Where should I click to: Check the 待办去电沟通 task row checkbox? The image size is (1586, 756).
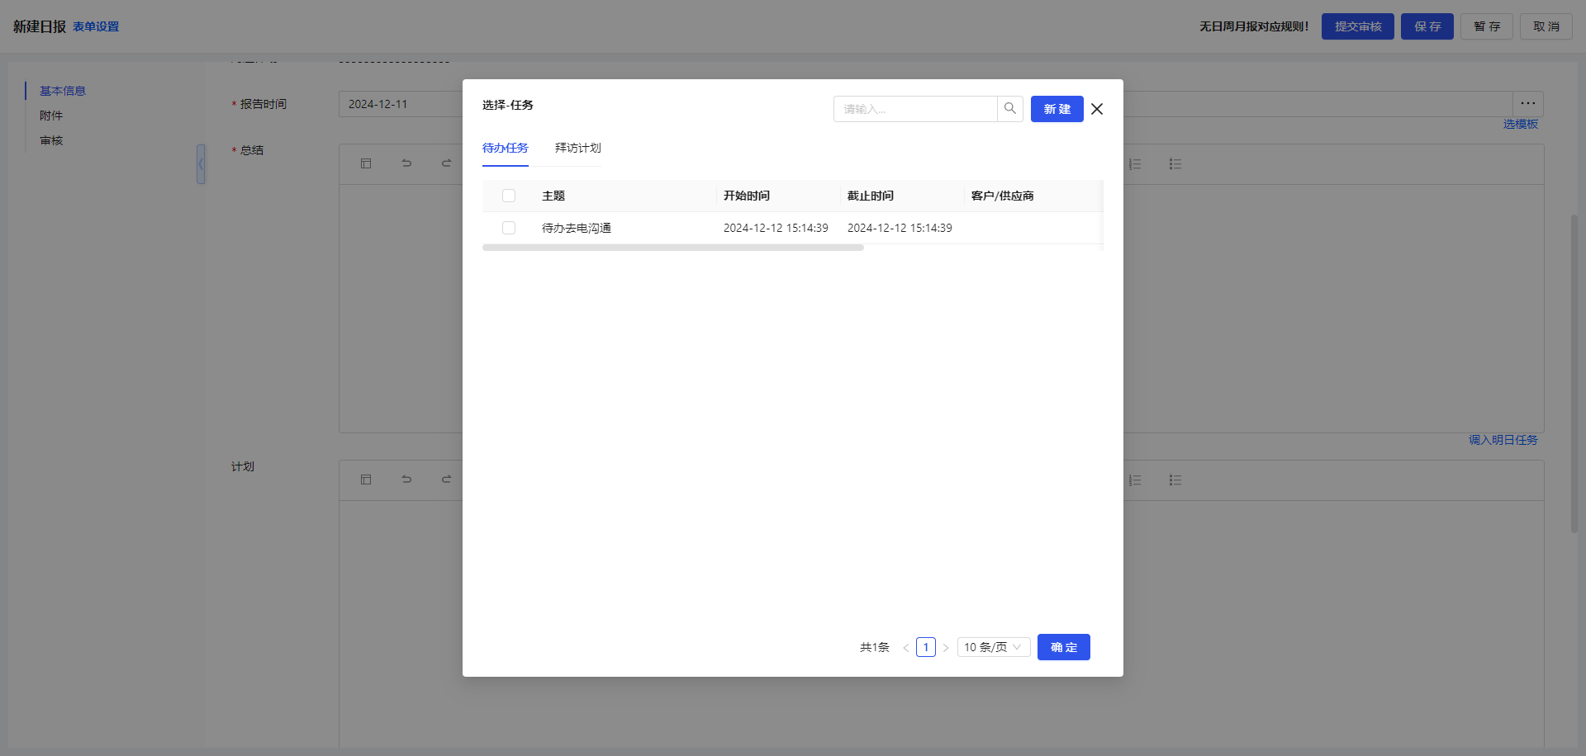(x=509, y=228)
